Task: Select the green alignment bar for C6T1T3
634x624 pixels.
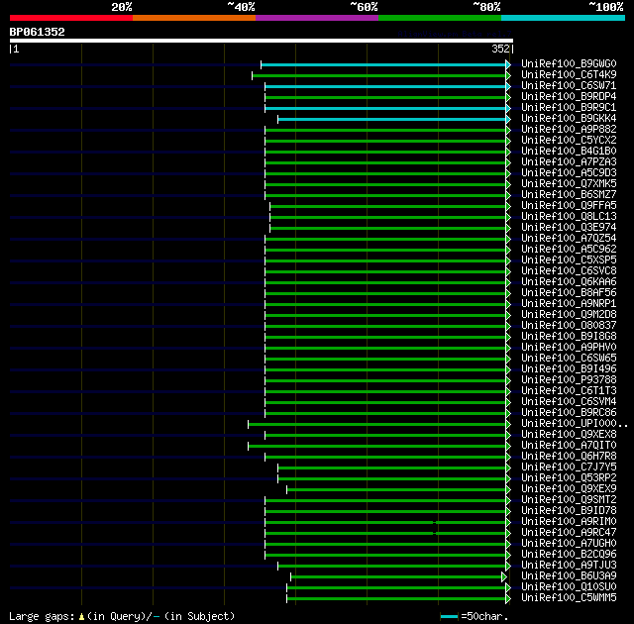Action: [385, 391]
